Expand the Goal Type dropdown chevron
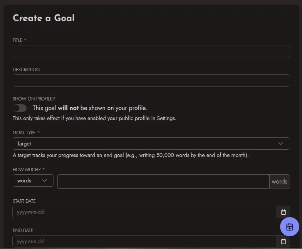This screenshot has height=249, width=302. [x=280, y=144]
